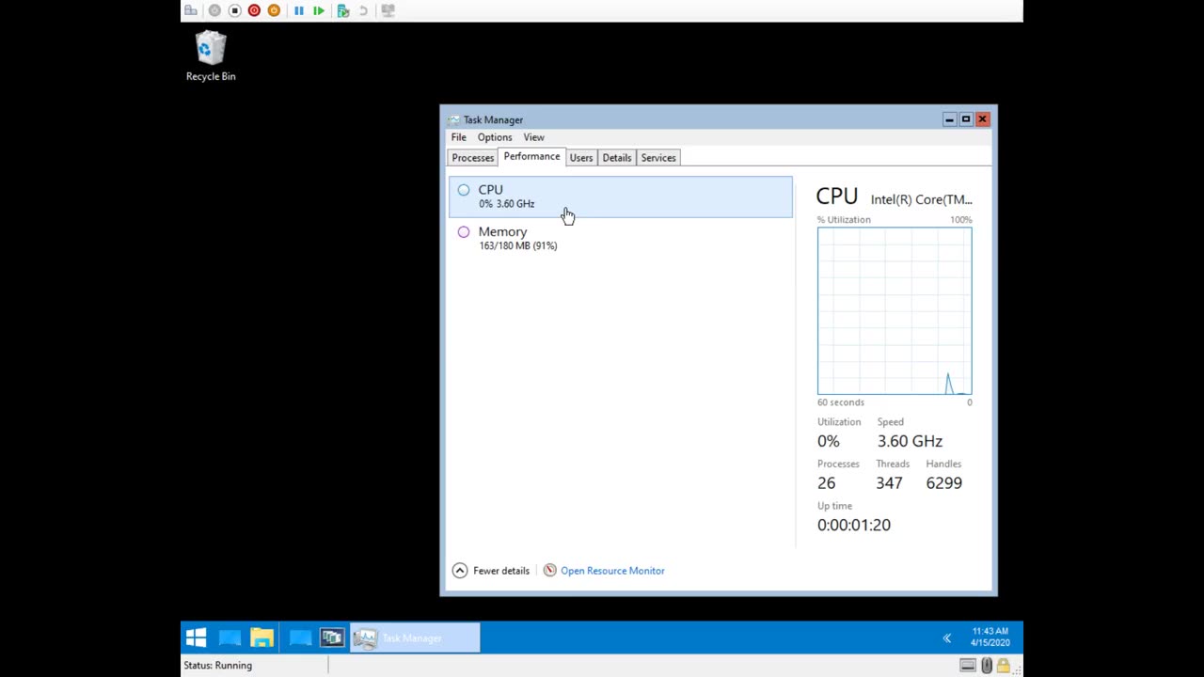Viewport: 1204px width, 677px height.
Task: Click the threads count 347
Action: 889,483
